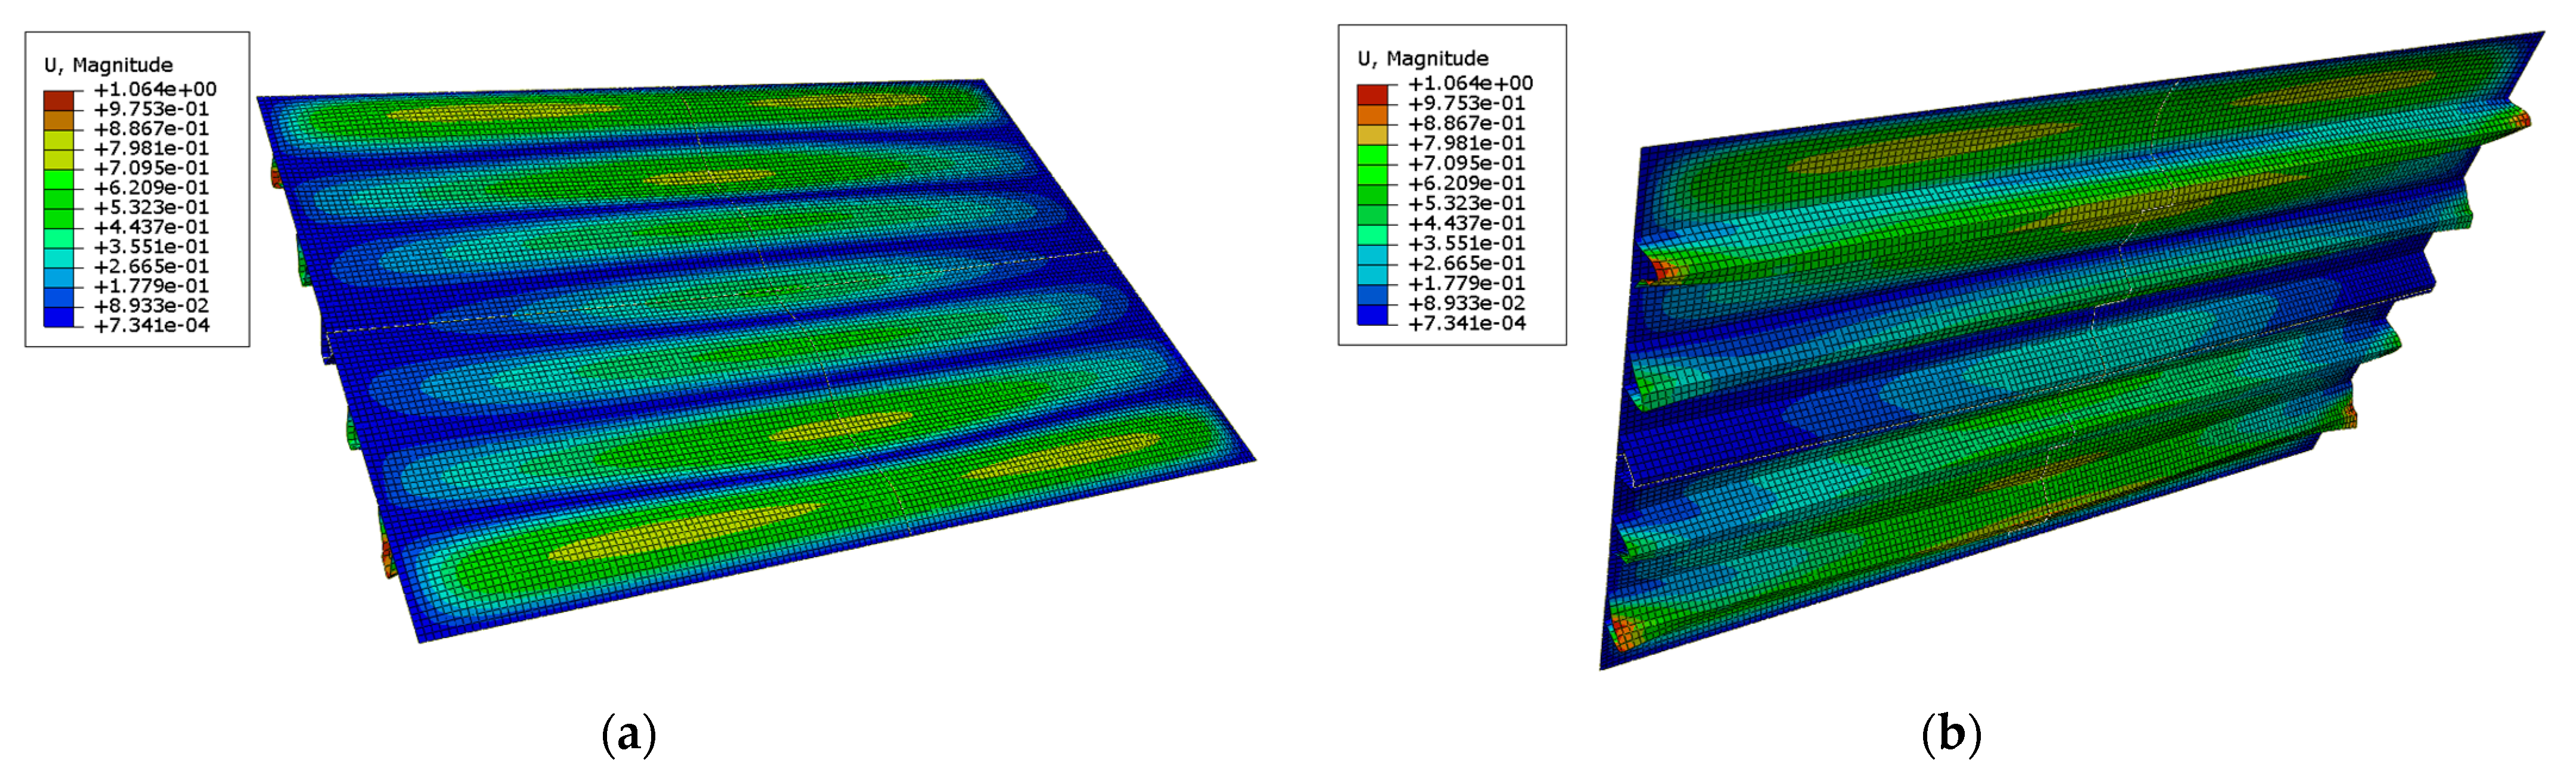This screenshot has width=2576, height=778.
Task: Click the +4.437e-01 value in figure (a) legend
Action: (152, 227)
